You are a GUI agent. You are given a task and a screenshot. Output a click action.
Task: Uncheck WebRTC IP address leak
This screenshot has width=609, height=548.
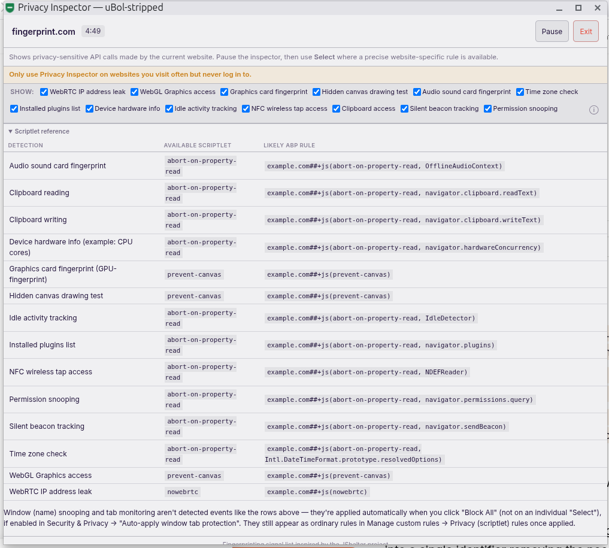pos(44,92)
